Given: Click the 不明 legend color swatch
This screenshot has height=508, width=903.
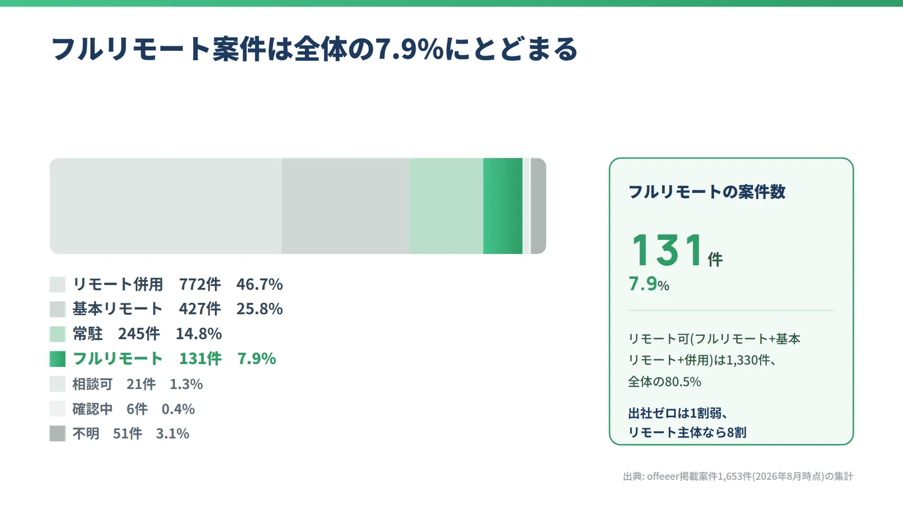Looking at the screenshot, I should pyautogui.click(x=58, y=433).
